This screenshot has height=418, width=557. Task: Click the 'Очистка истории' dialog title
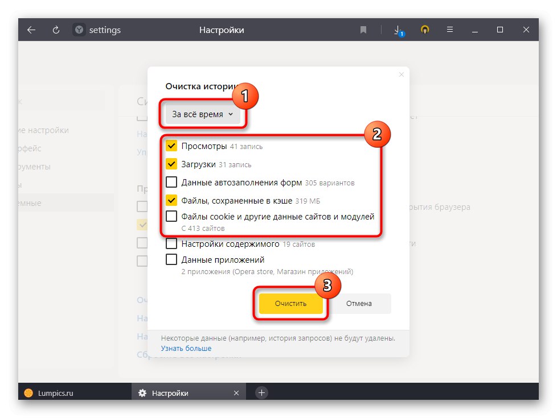(x=200, y=86)
